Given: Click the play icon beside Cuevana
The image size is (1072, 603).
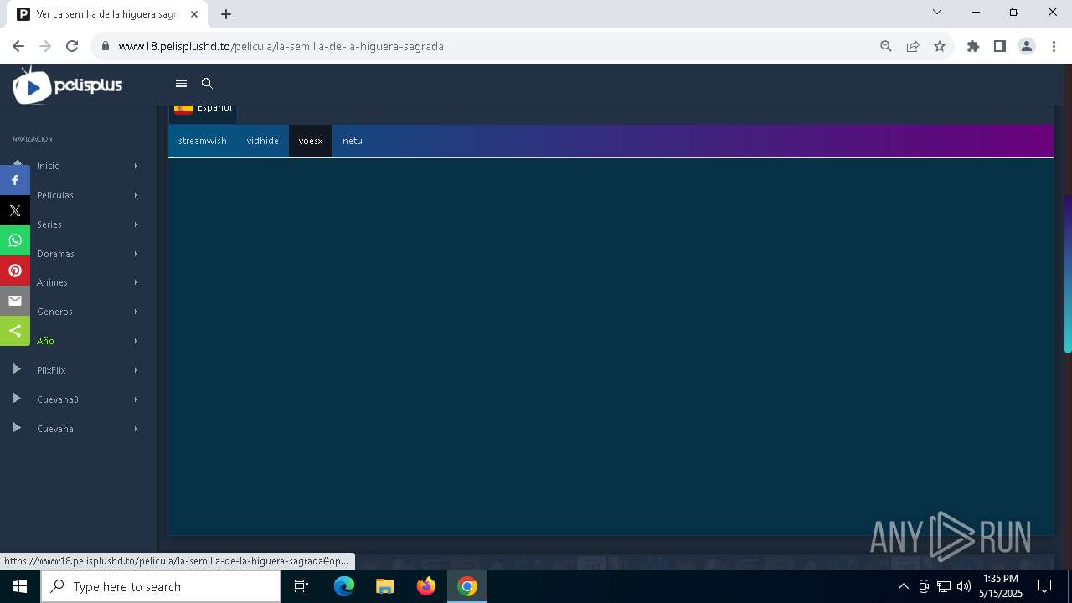Looking at the screenshot, I should [17, 428].
